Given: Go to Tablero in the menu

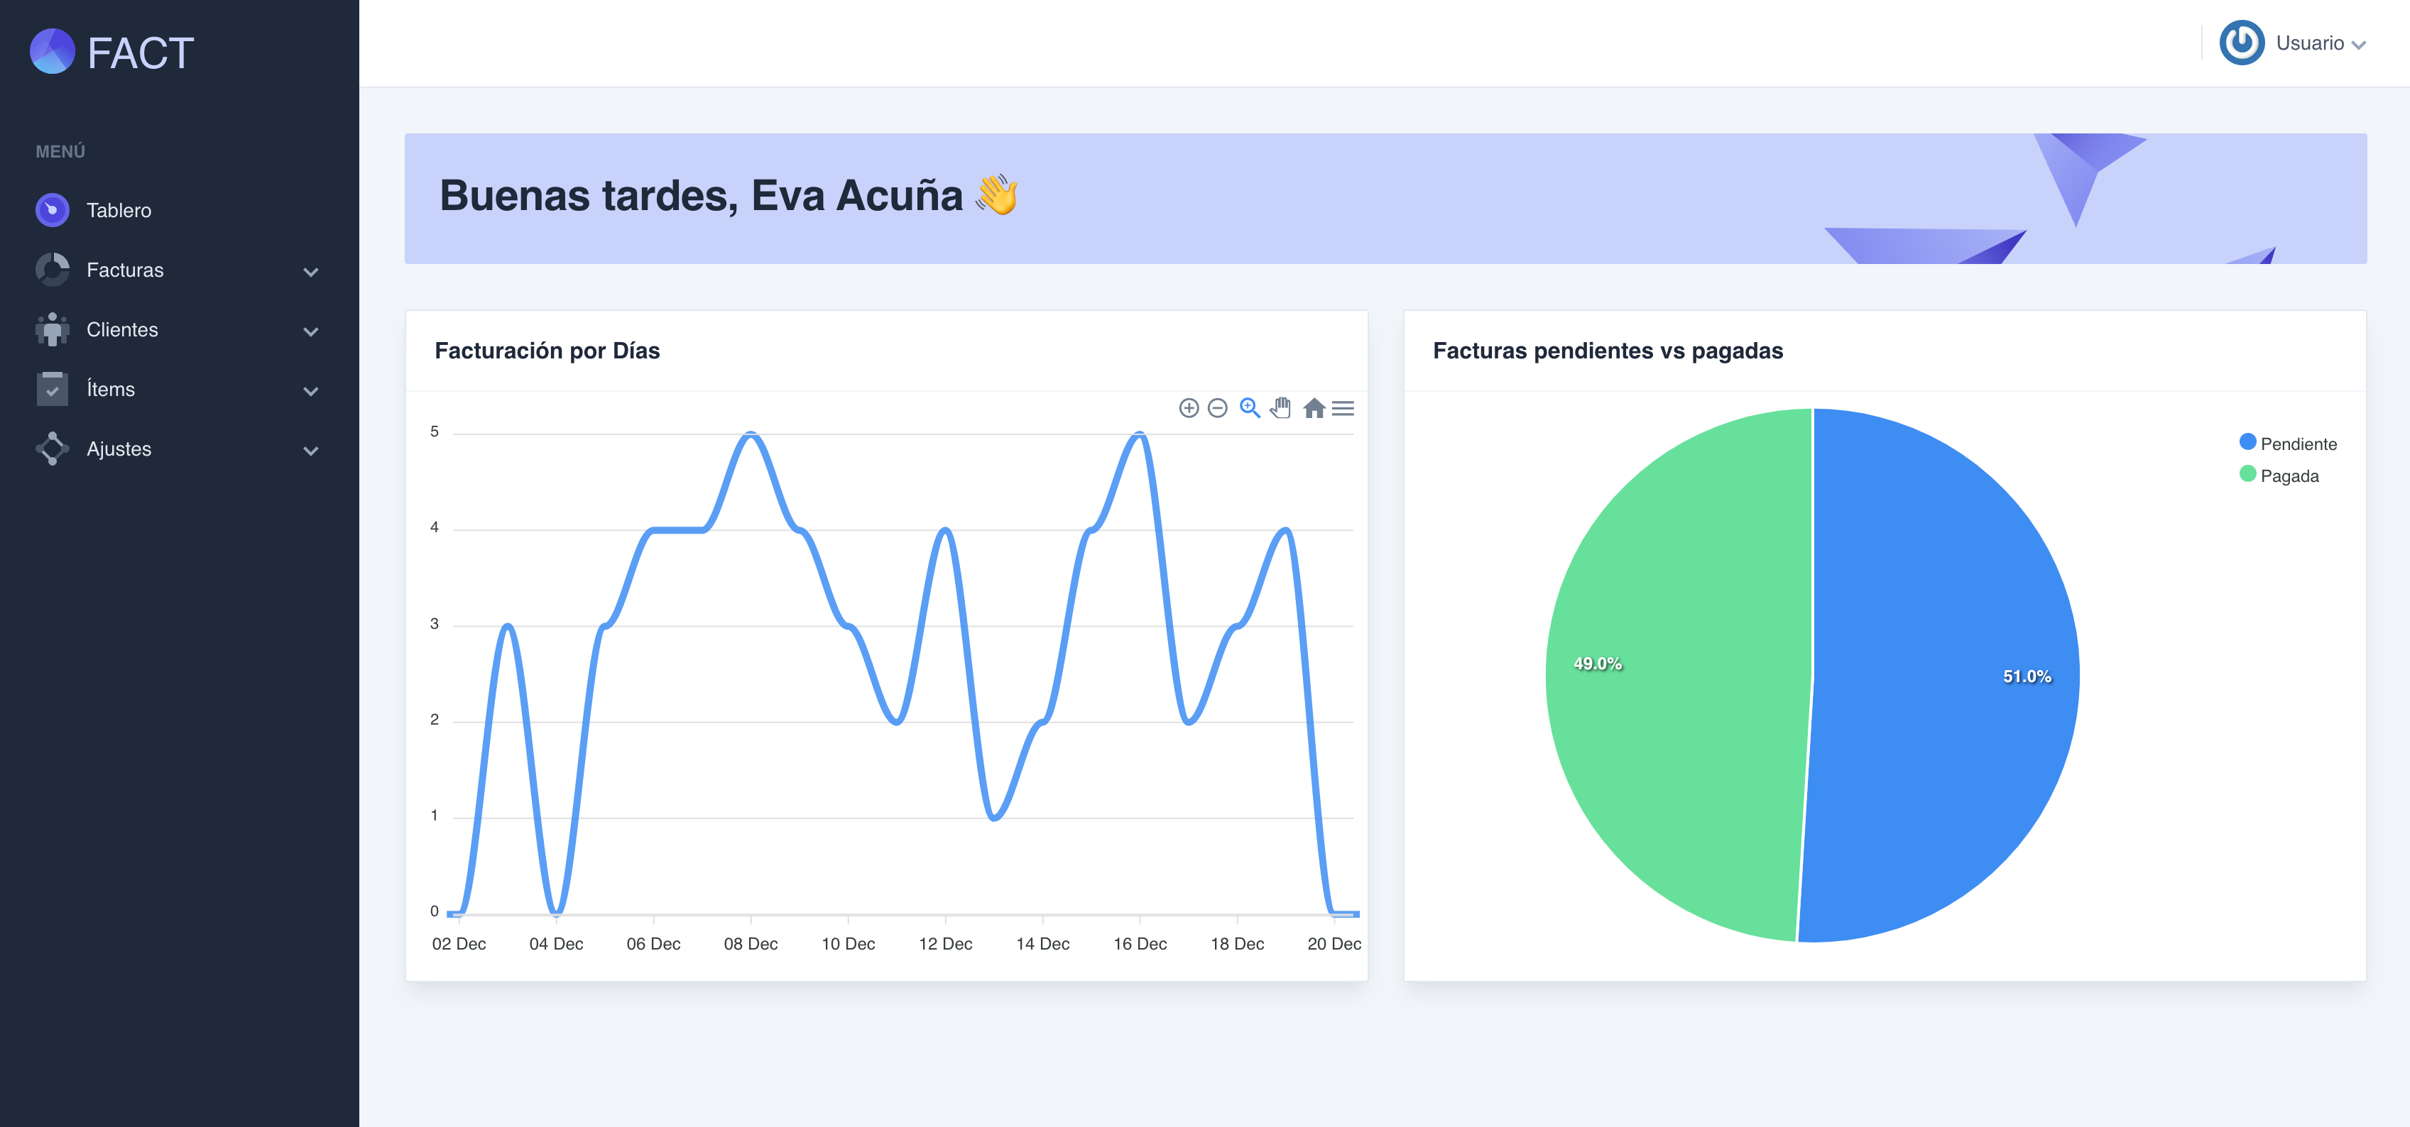Looking at the screenshot, I should point(119,211).
